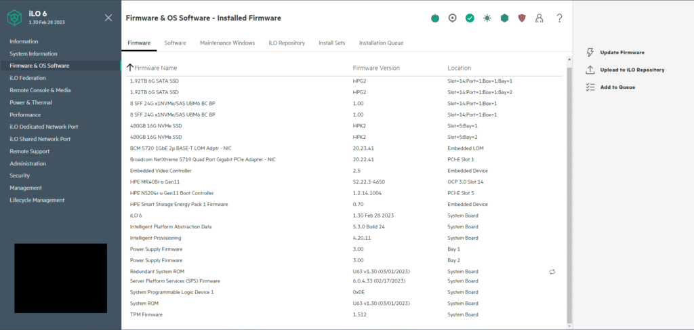Sort by Firmware Name column arrow

[129, 68]
